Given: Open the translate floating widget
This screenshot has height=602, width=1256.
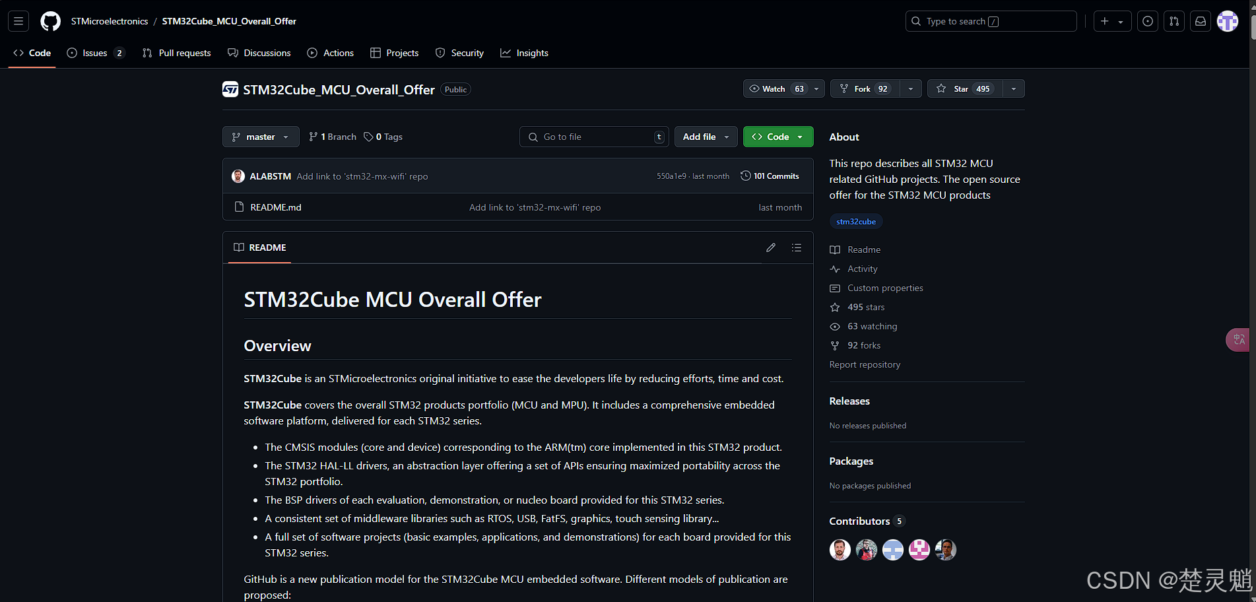Looking at the screenshot, I should click(1239, 339).
